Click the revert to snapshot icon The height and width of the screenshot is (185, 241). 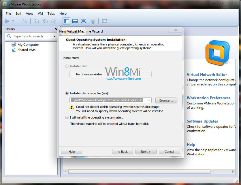tap(45, 21)
